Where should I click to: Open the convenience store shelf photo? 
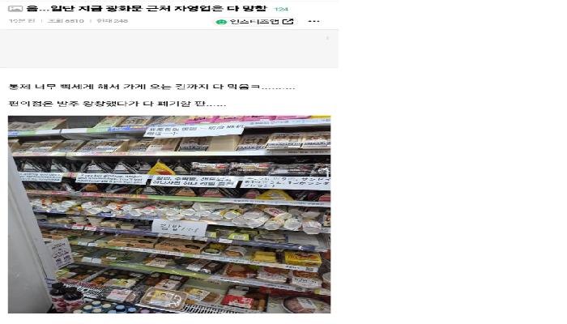[x=169, y=215]
